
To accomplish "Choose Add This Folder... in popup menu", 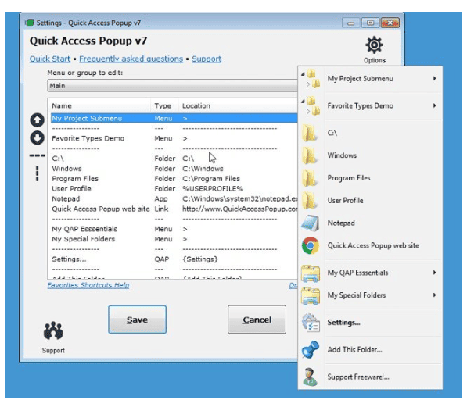I will pos(370,349).
